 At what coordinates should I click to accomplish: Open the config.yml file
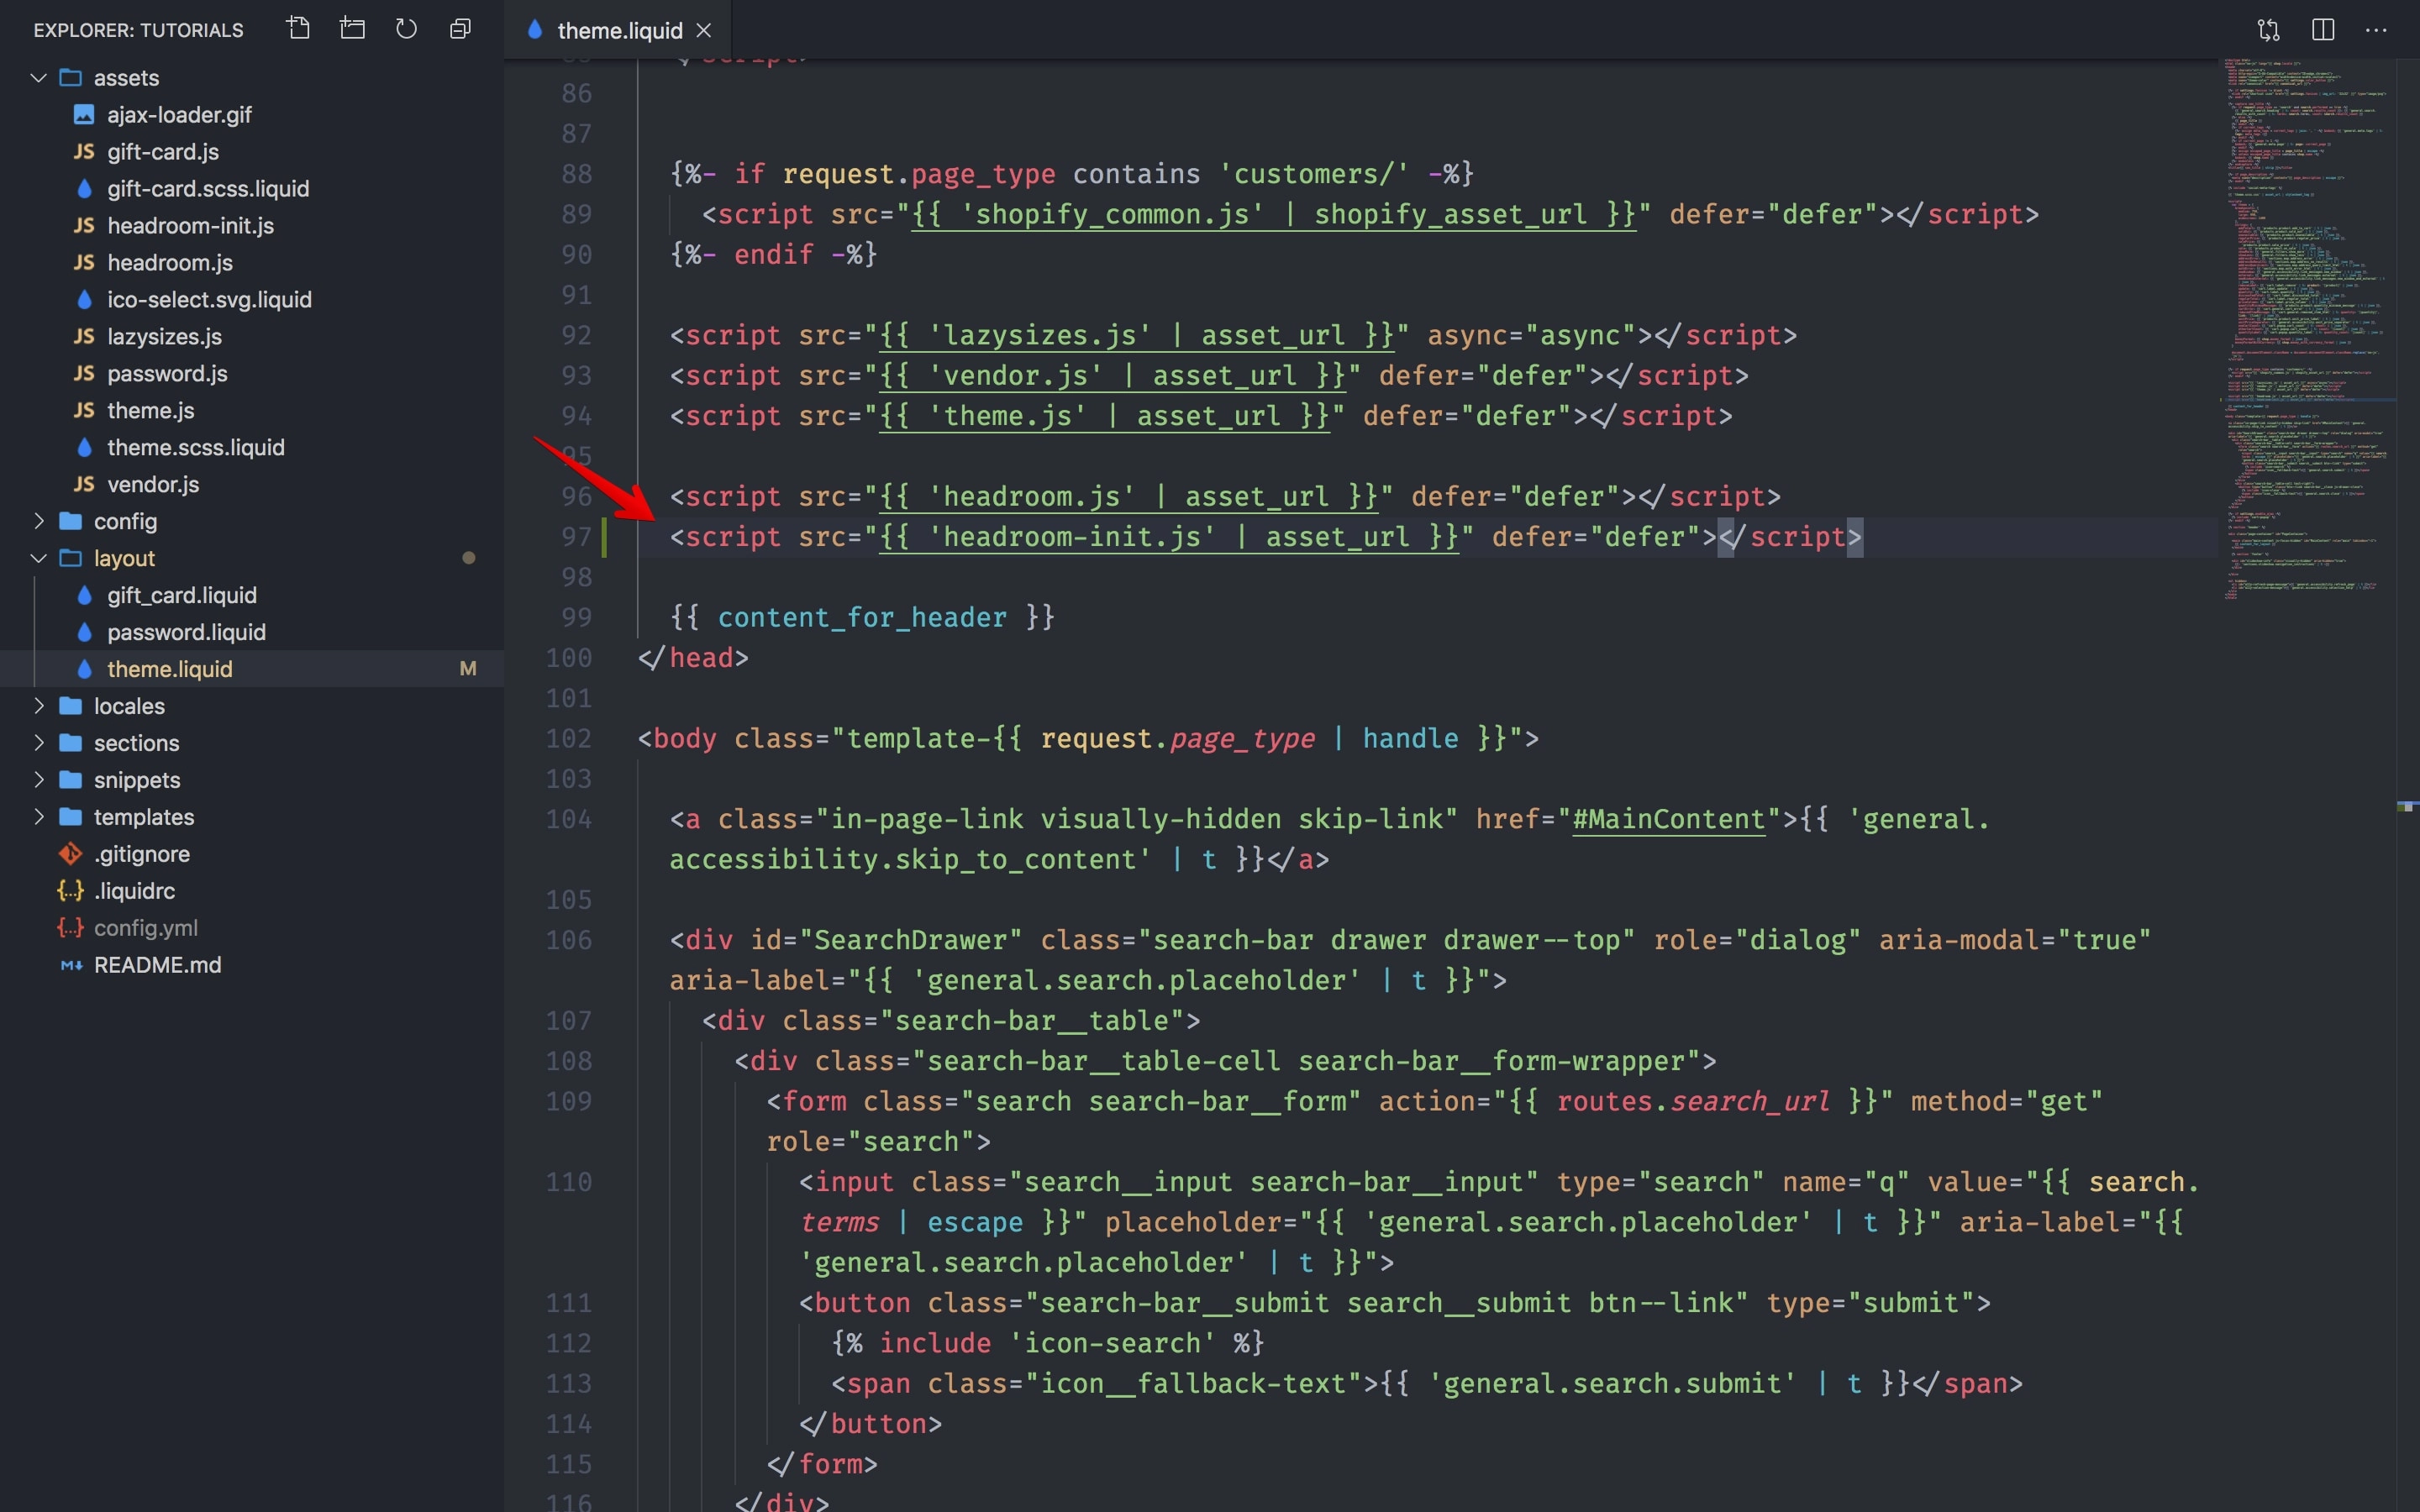(252, 927)
